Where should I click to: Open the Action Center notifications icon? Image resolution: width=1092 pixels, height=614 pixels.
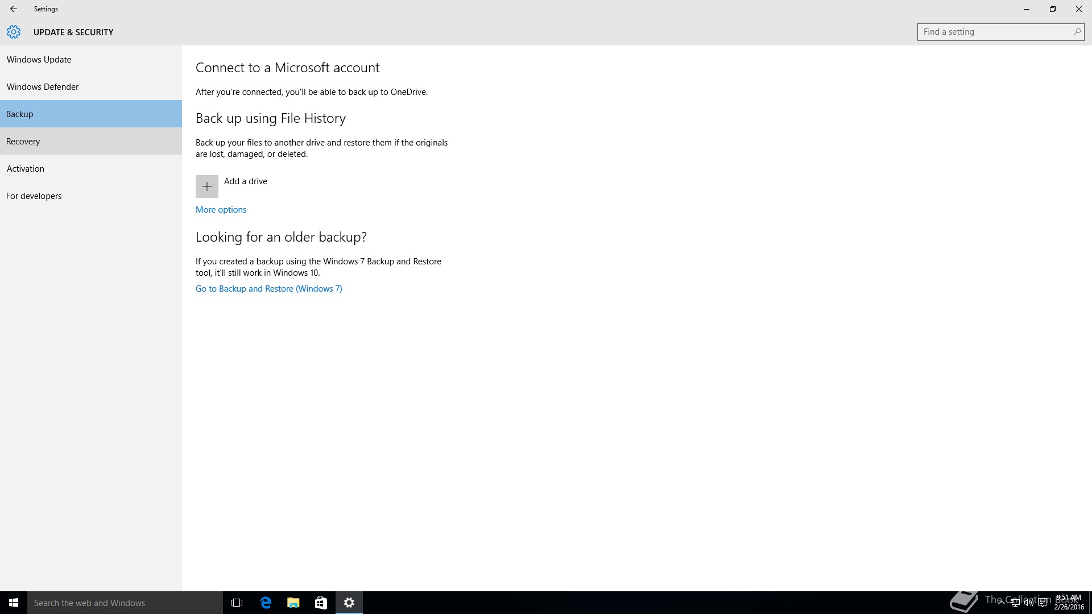(x=1043, y=603)
